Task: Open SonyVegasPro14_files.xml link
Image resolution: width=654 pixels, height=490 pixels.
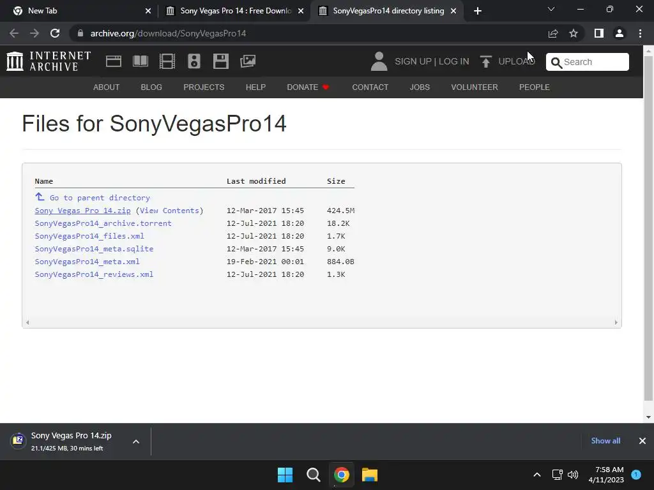Action: click(89, 236)
